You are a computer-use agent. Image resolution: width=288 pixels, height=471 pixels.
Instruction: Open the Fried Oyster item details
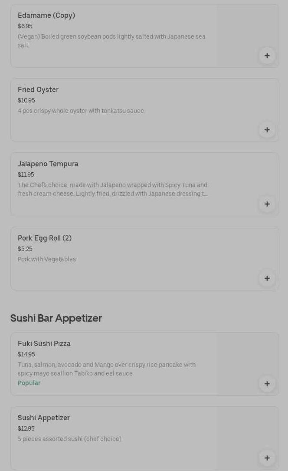pyautogui.click(x=38, y=90)
